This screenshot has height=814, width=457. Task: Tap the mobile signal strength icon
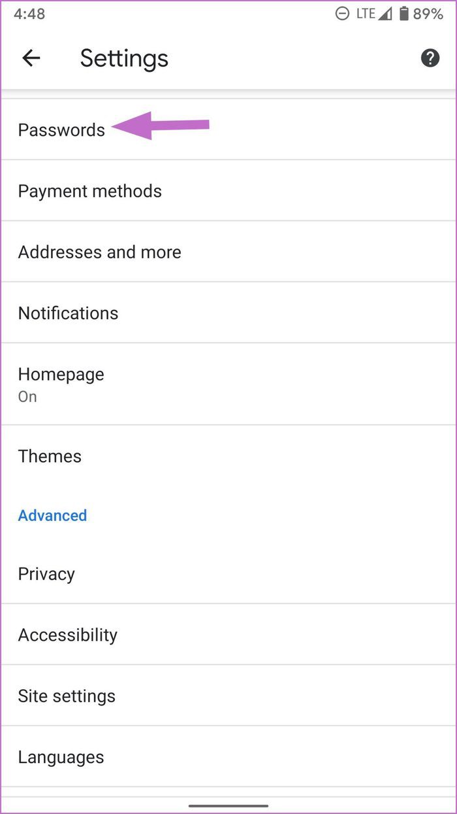(386, 14)
